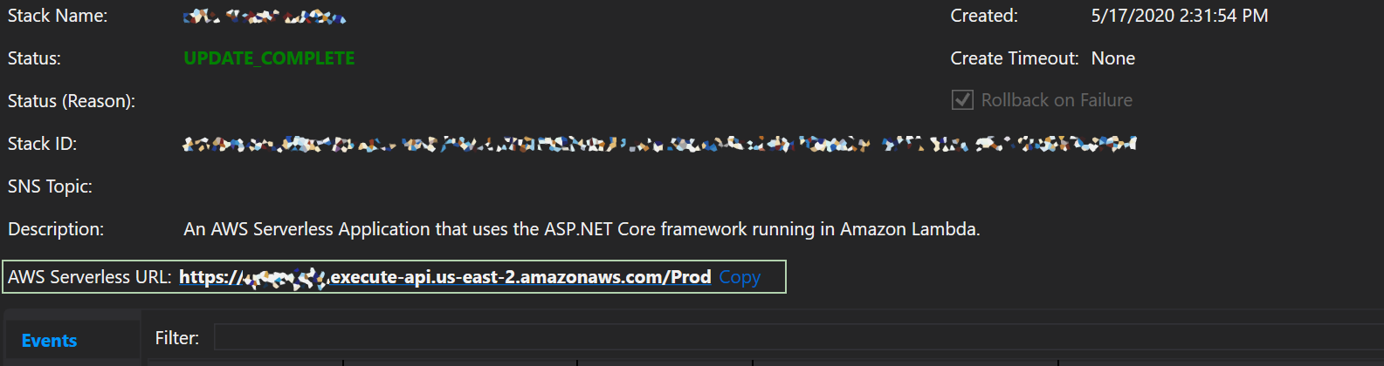Open the AWS Serverless execute-api URL link

(x=445, y=277)
